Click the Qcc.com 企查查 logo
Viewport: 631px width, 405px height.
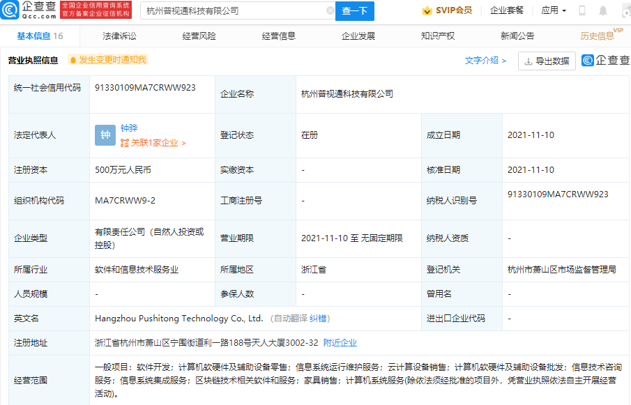pyautogui.click(x=28, y=10)
